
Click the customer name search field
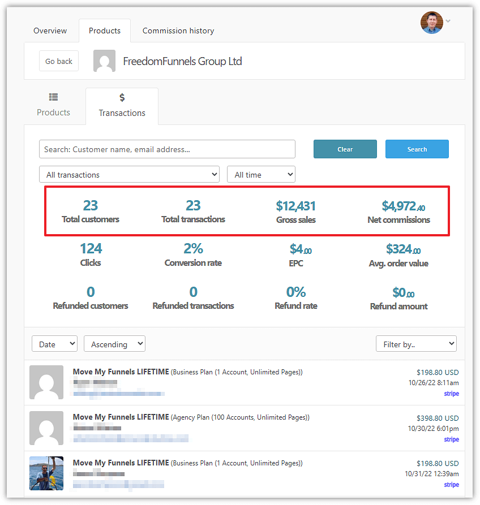[x=167, y=149]
